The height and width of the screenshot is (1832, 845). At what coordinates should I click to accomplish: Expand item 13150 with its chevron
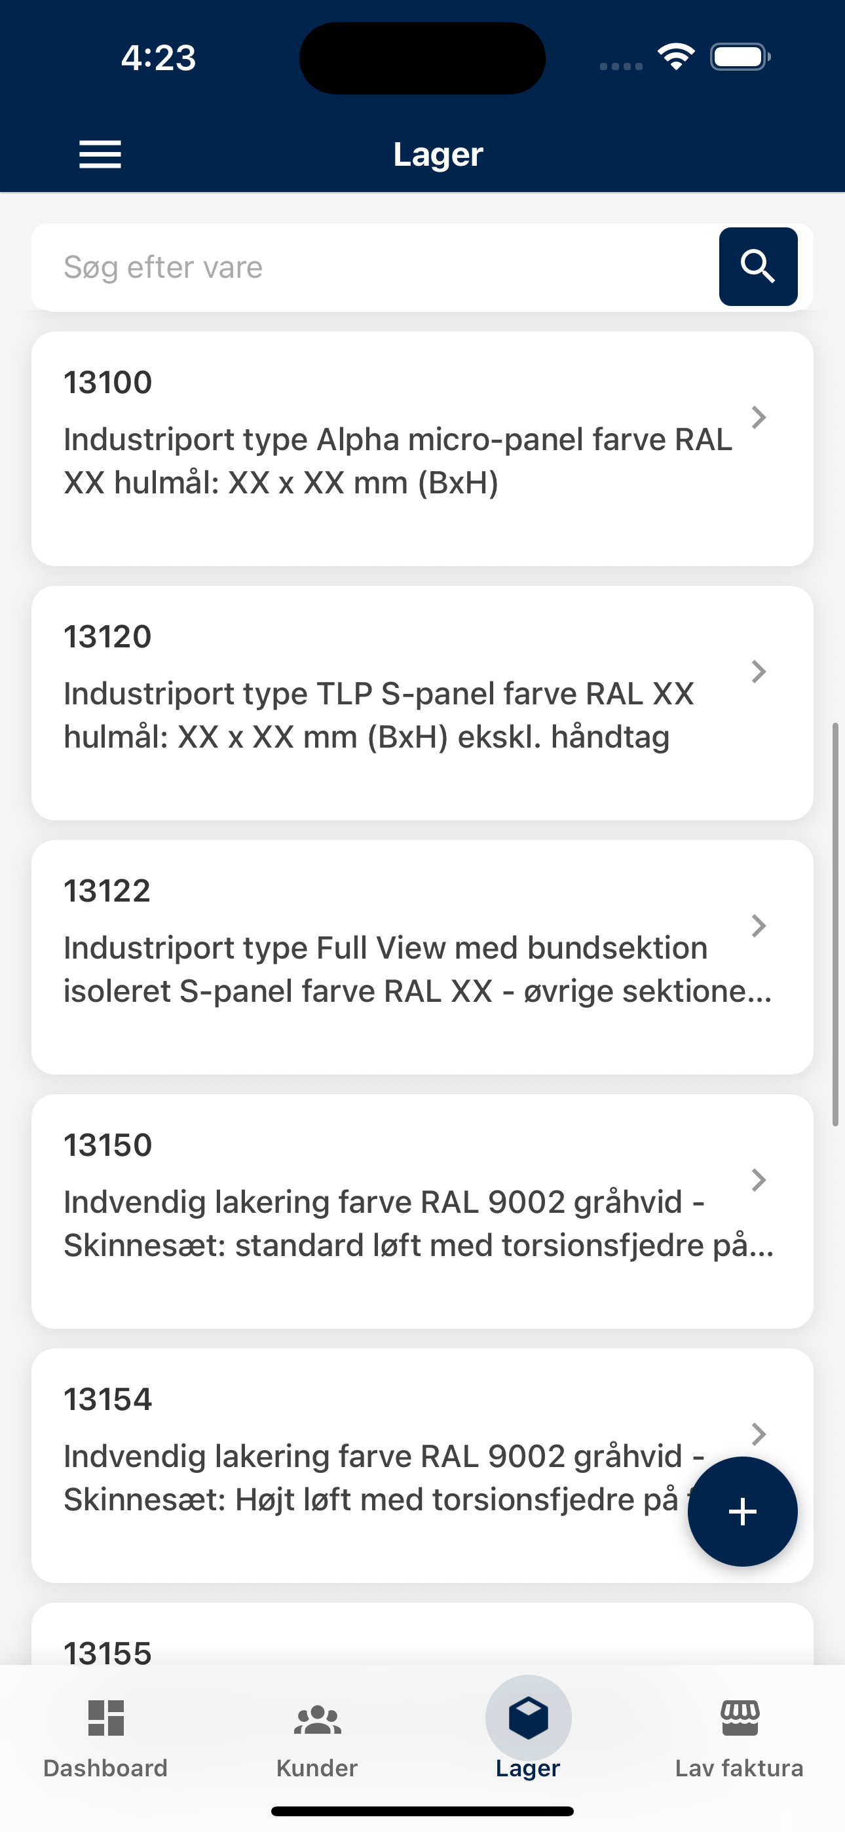[759, 1180]
